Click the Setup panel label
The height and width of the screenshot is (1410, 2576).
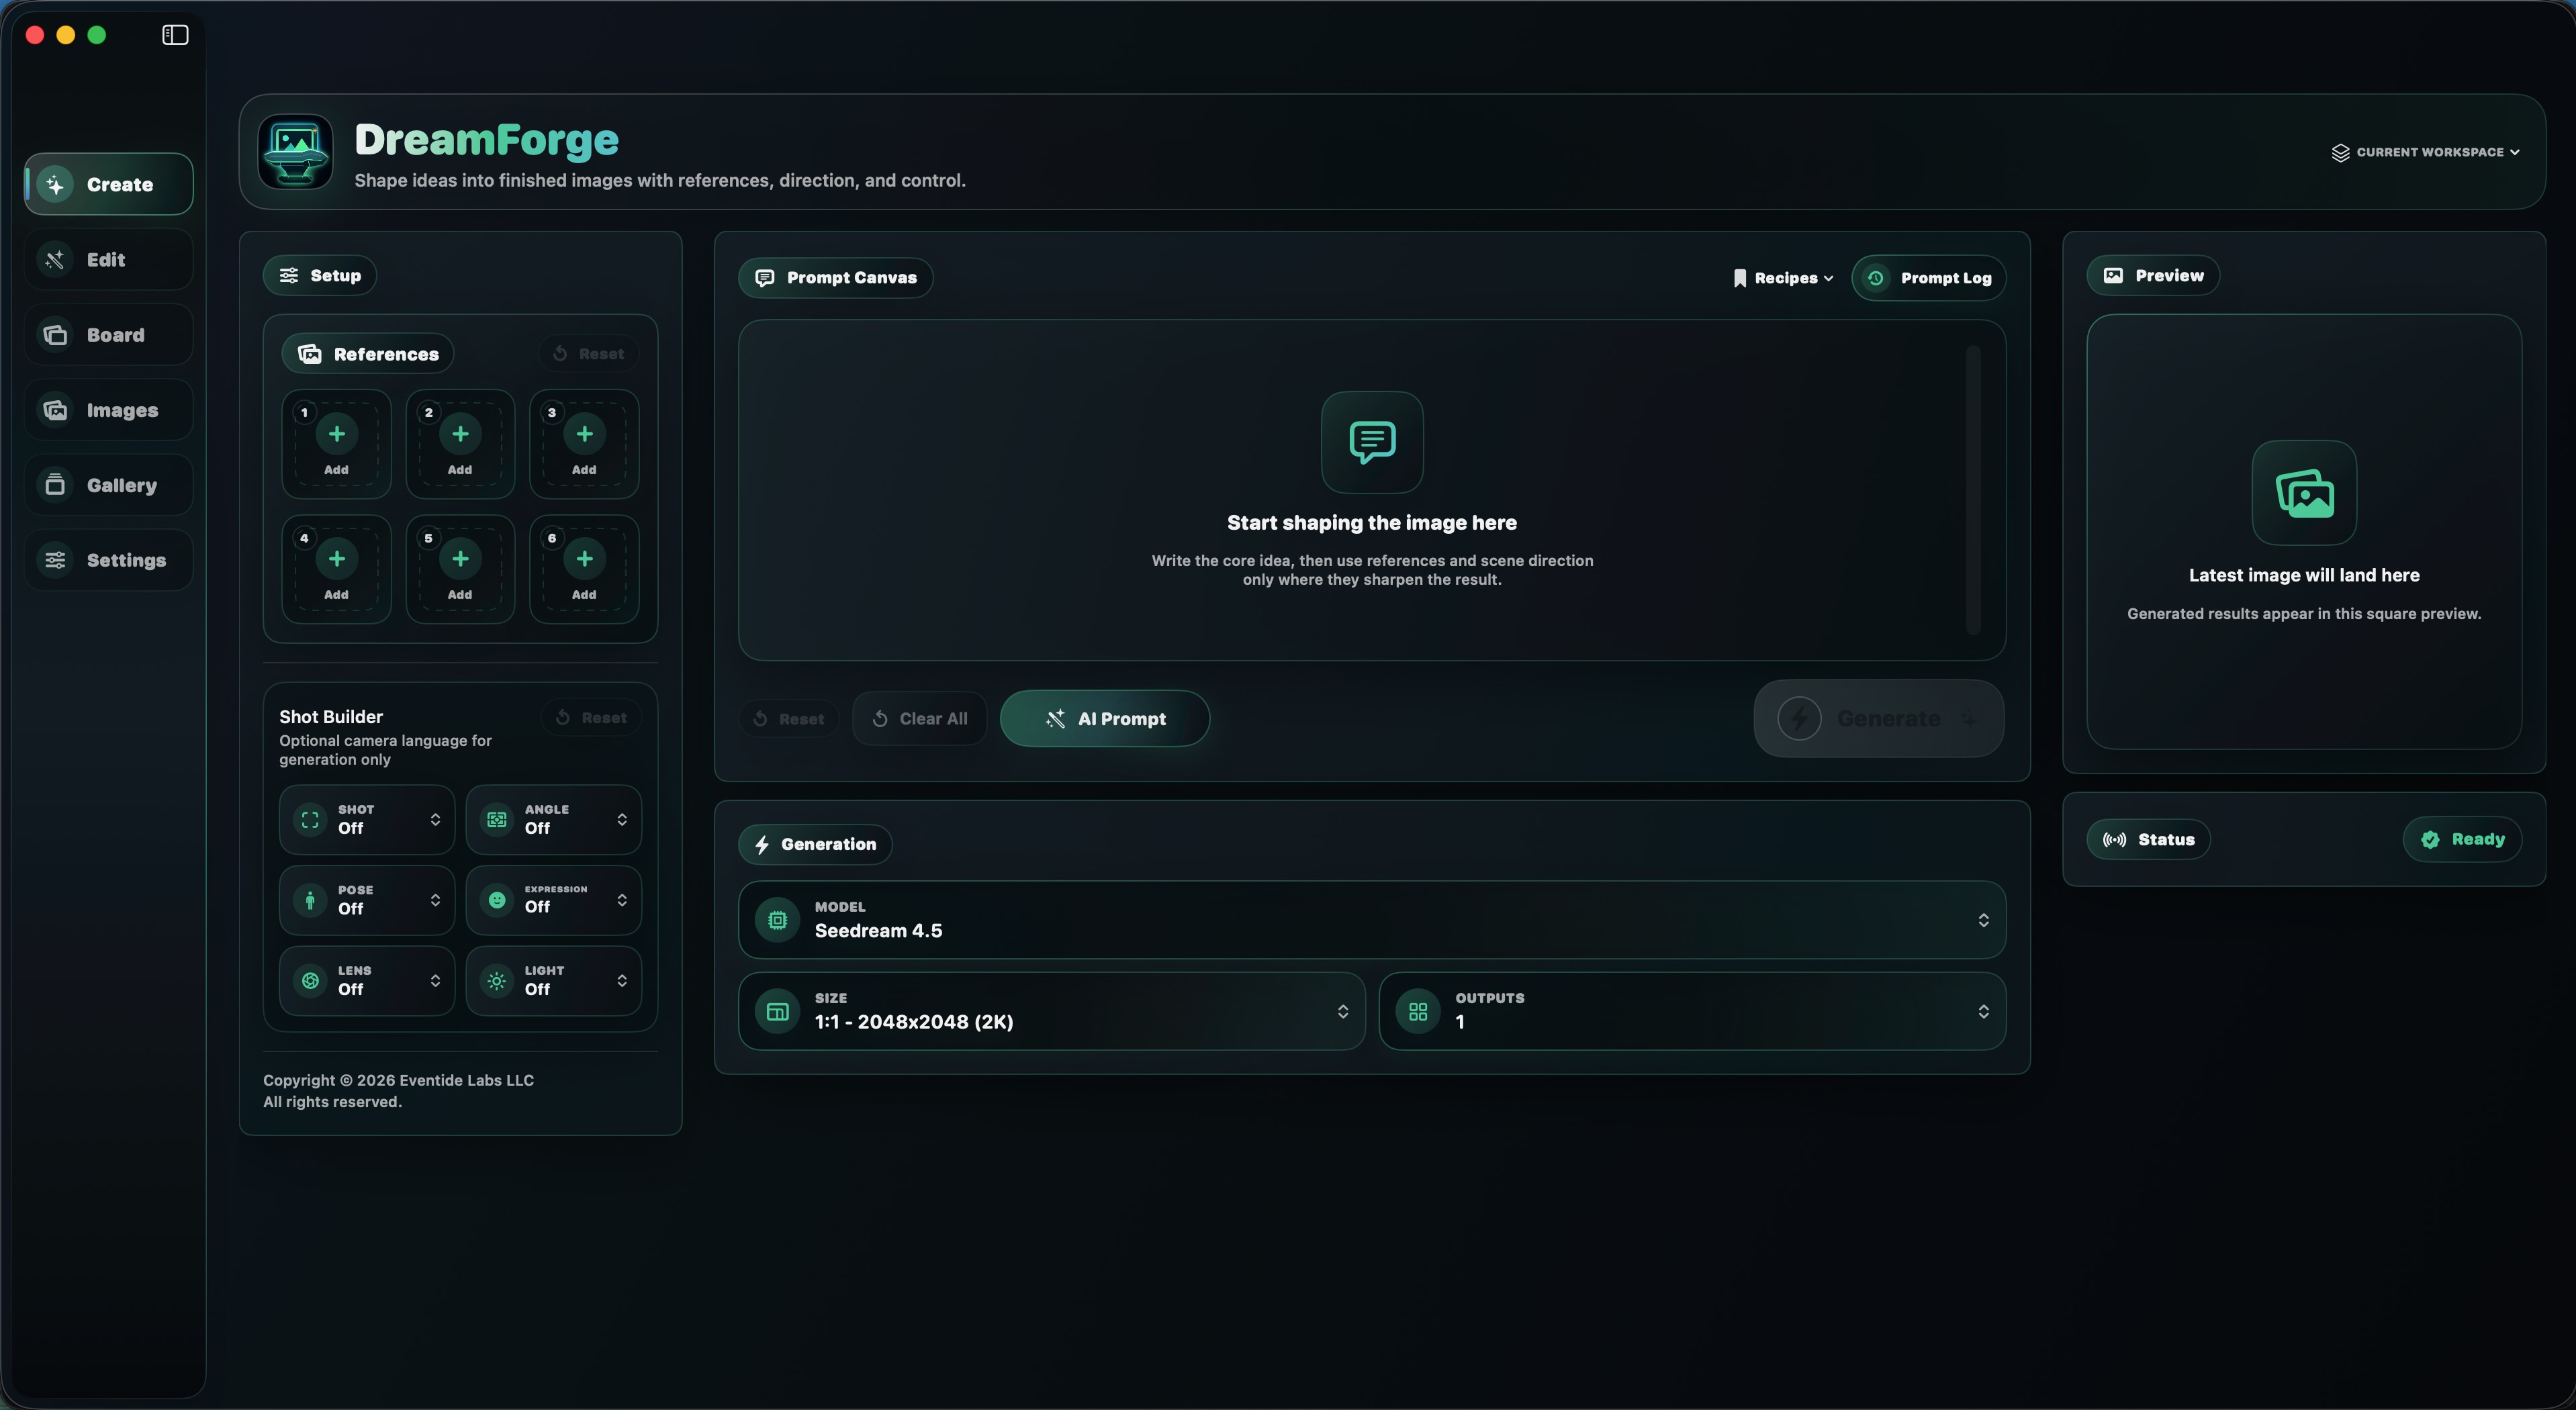[320, 276]
